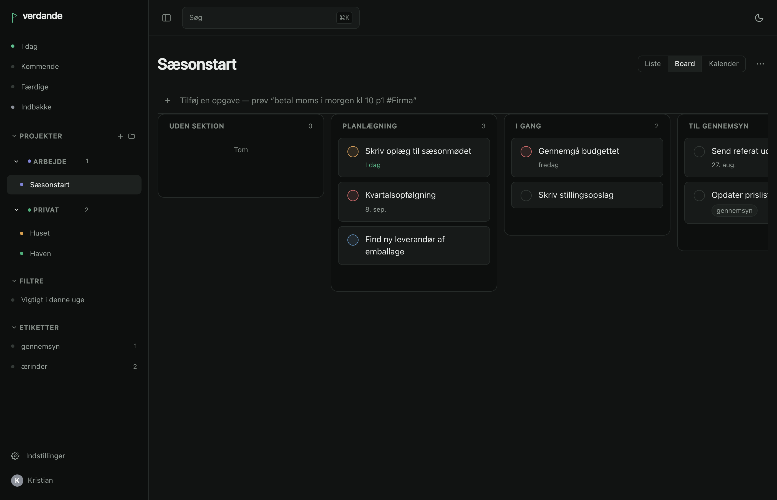The image size is (777, 500).
Task: Click the Planlægning column header
Action: click(x=369, y=126)
